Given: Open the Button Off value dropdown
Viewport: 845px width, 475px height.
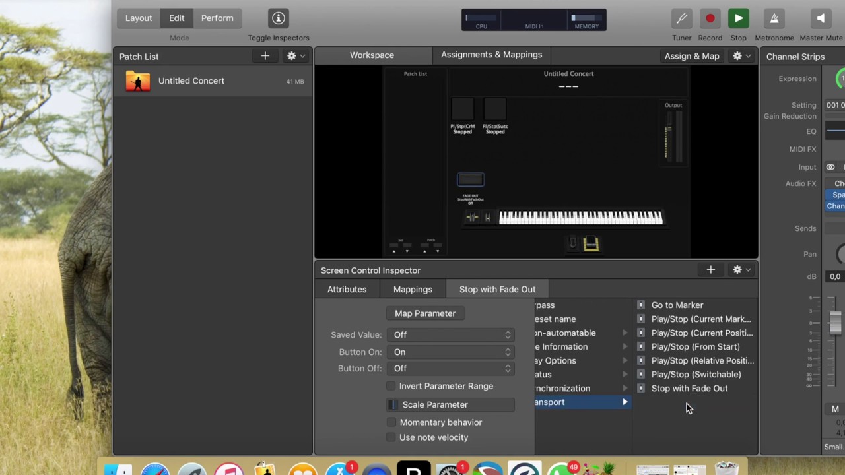Looking at the screenshot, I should [x=452, y=368].
